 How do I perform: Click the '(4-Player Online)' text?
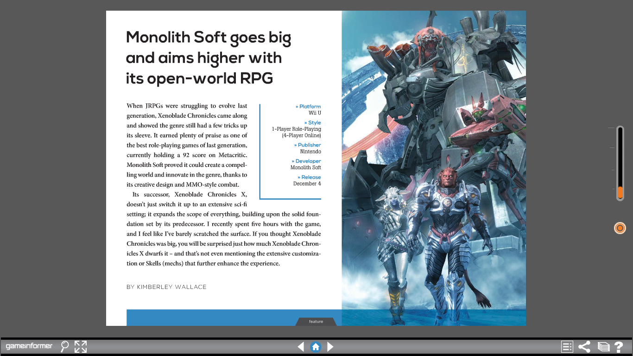pyautogui.click(x=301, y=135)
